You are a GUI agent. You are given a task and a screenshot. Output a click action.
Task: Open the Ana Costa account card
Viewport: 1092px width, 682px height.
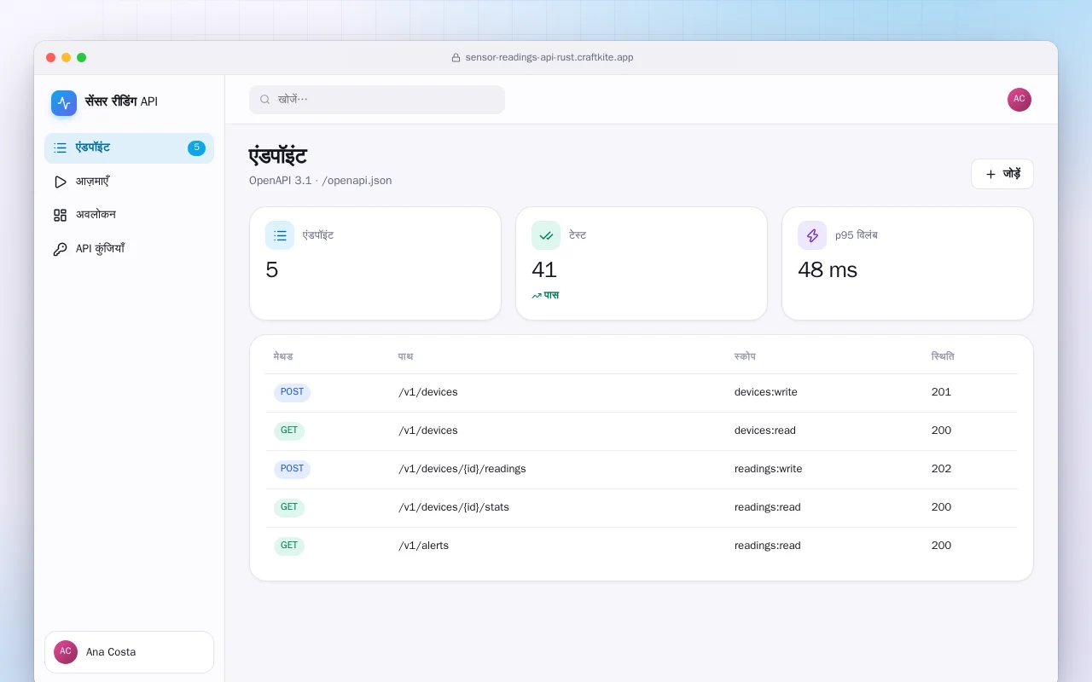pos(129,652)
